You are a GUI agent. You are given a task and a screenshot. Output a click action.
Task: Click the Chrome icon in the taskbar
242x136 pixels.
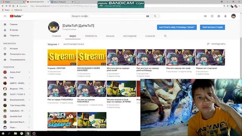(x=28, y=133)
